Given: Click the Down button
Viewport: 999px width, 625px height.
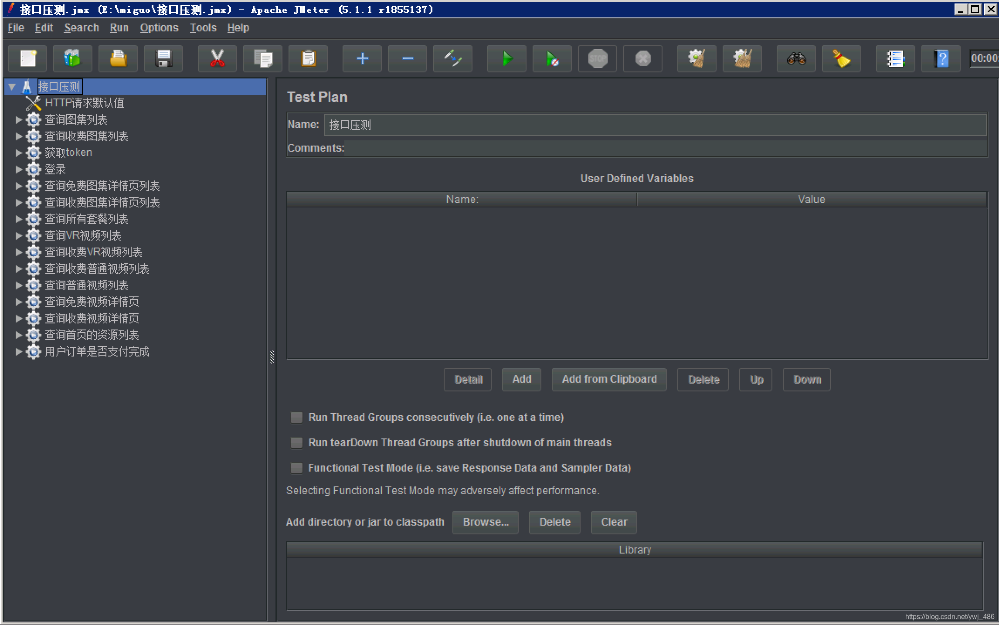Looking at the screenshot, I should (x=807, y=380).
